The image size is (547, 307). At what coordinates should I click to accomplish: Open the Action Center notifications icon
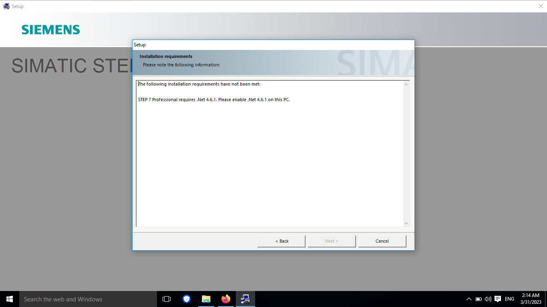tap(498, 299)
